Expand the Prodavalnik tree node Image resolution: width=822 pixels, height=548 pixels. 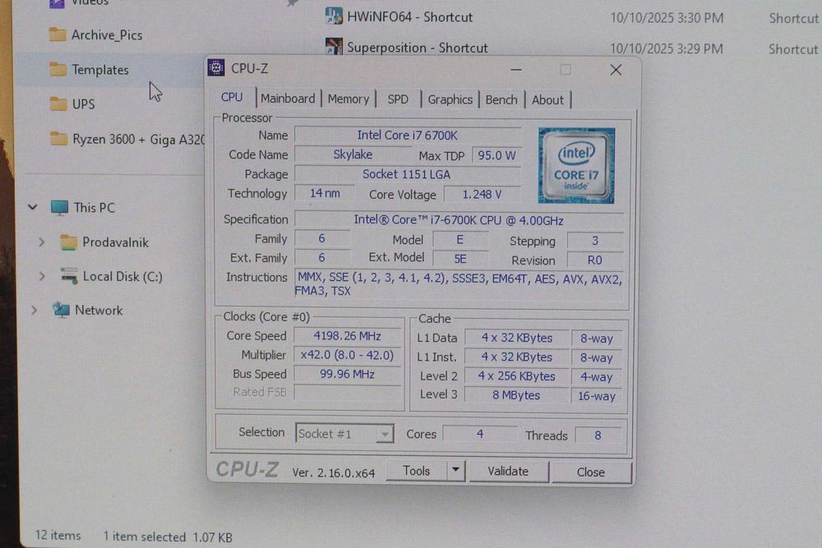tap(42, 242)
